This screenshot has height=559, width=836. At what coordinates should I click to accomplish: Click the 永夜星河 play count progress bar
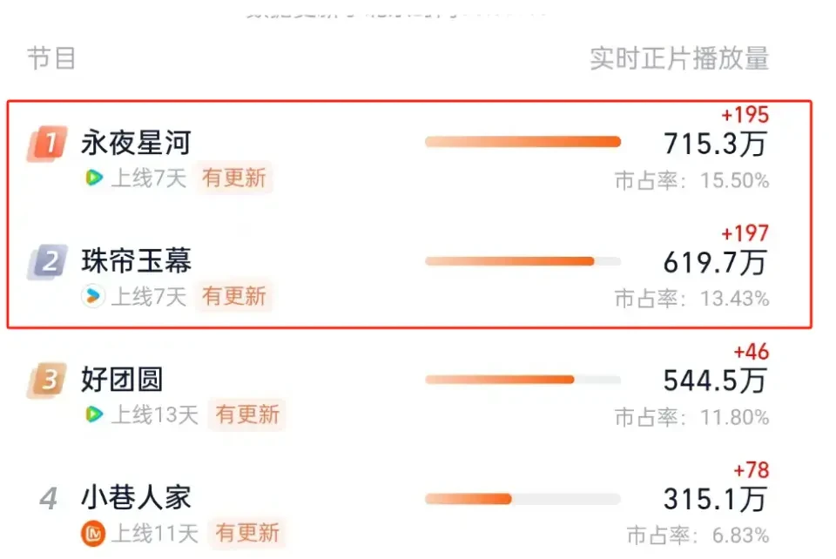(x=523, y=142)
